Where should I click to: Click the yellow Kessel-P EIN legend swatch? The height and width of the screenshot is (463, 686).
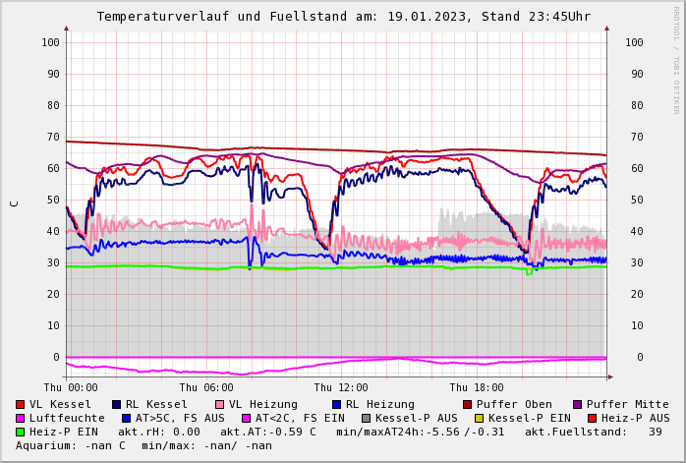pyautogui.click(x=480, y=419)
